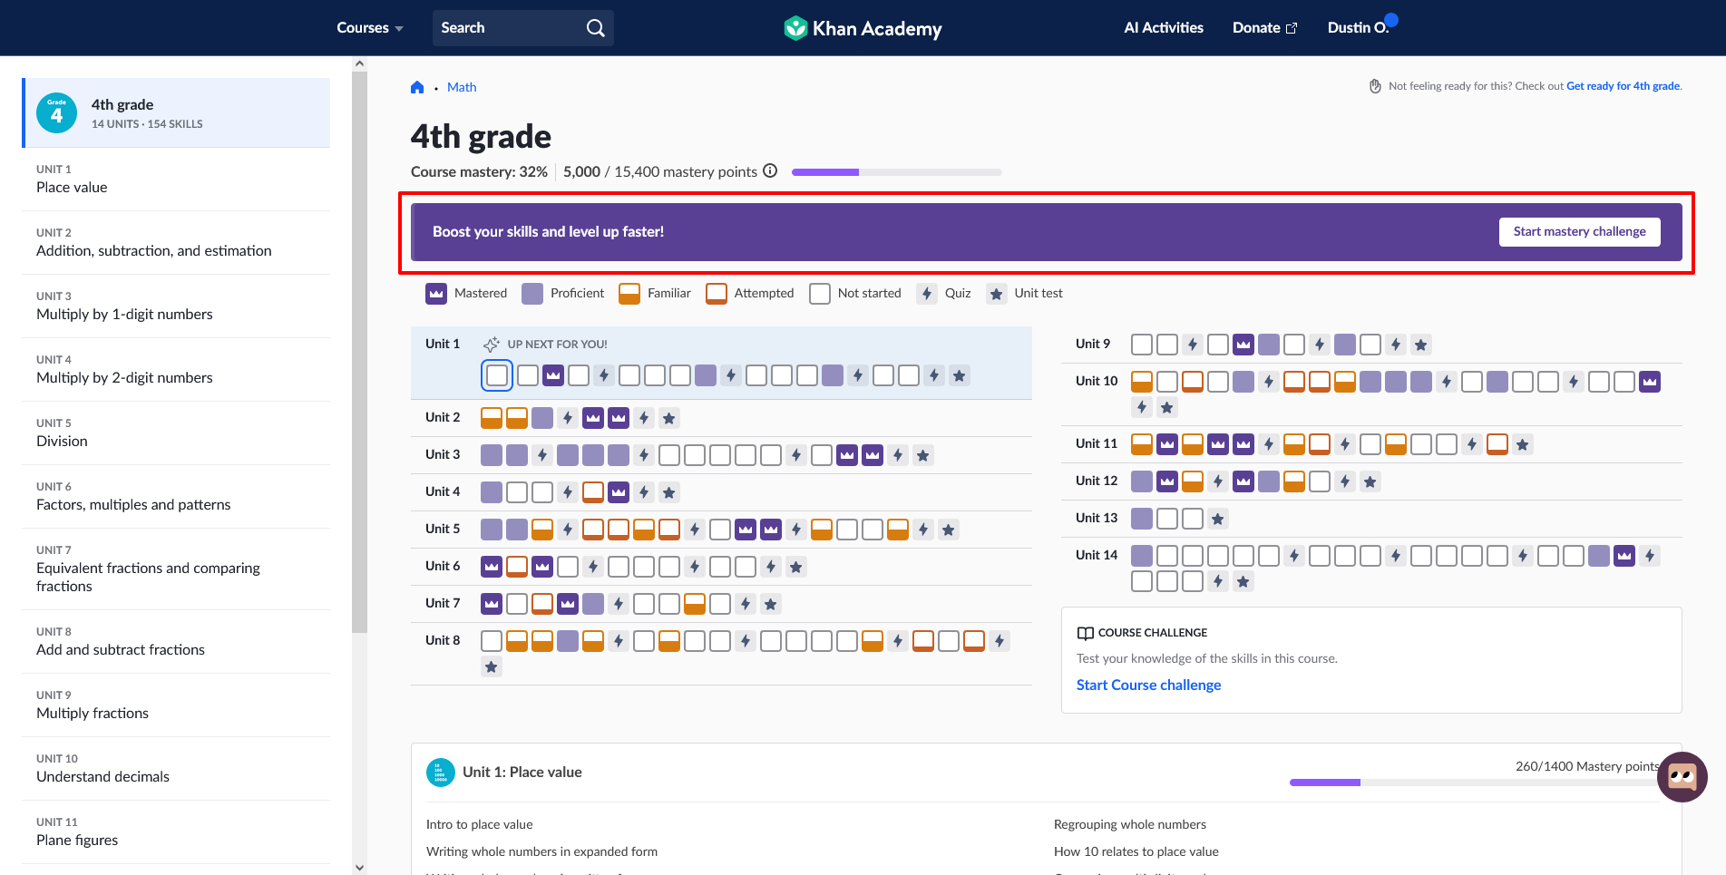
Task: Open How 10 relates to place value
Action: tap(1136, 852)
